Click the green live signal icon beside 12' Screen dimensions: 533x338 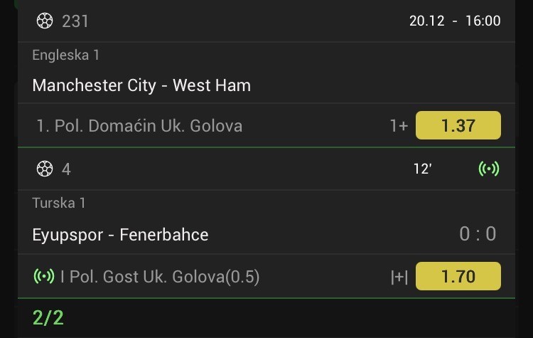(x=489, y=169)
